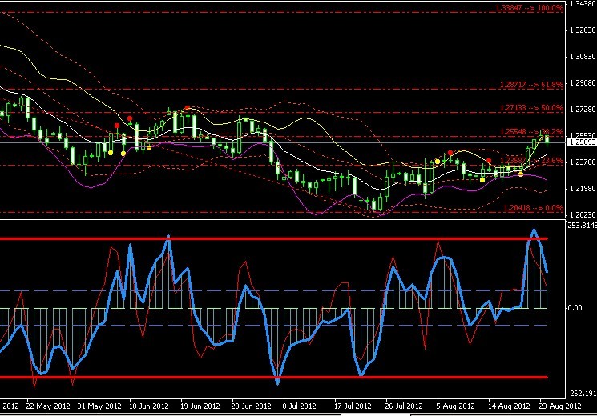Viewport: 597px width, 416px height.
Task: Click the 1.29080 price axis value
Action: [x=583, y=83]
